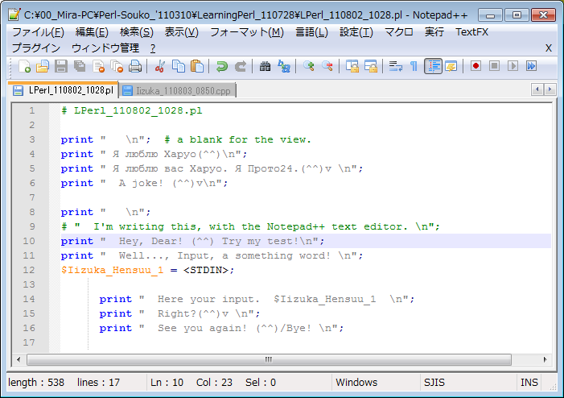
Task: Click the Notepad++ title bar icon
Action: click(14, 15)
